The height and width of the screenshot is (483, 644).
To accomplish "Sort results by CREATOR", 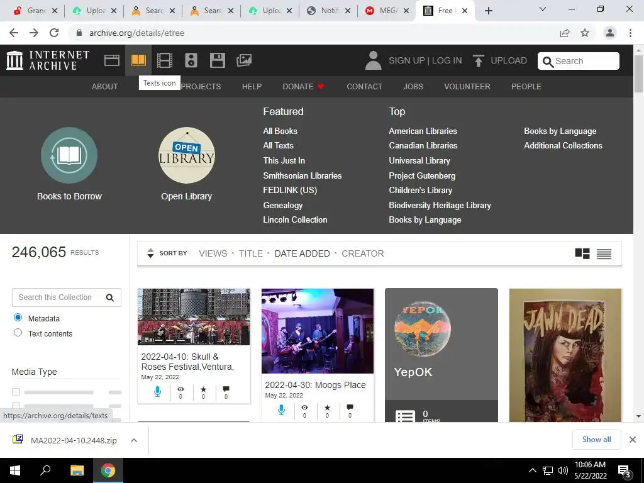I will tap(363, 253).
